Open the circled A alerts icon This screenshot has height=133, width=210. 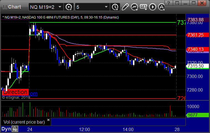point(161,7)
